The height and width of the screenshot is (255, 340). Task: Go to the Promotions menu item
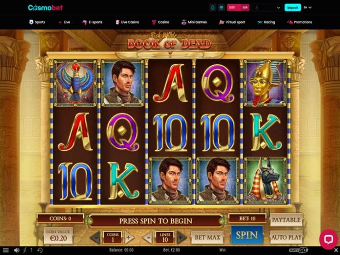[300, 22]
